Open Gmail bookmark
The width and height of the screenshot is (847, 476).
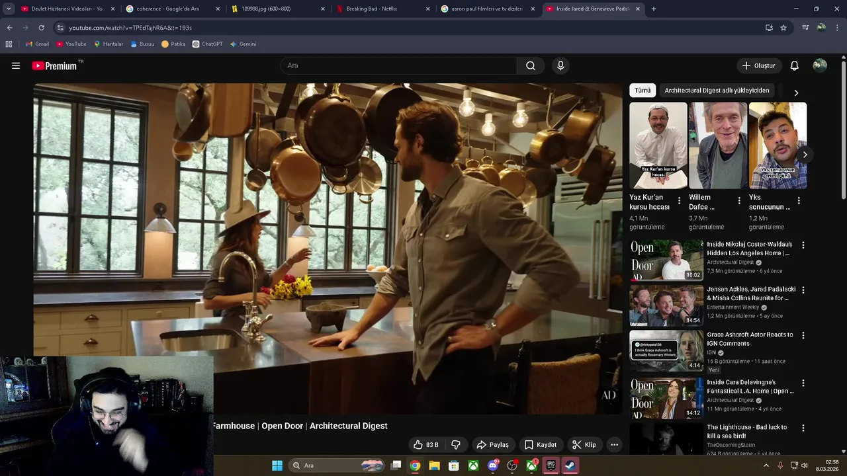[x=37, y=44]
